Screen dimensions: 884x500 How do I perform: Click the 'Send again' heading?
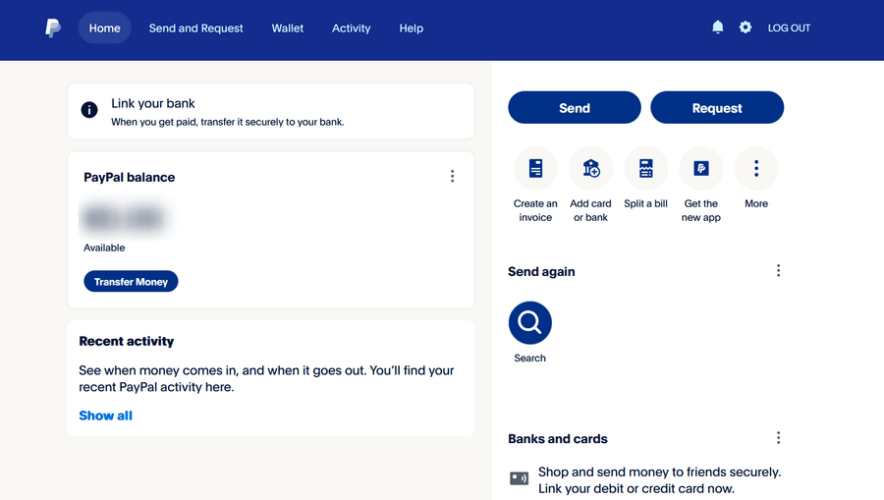pos(541,272)
